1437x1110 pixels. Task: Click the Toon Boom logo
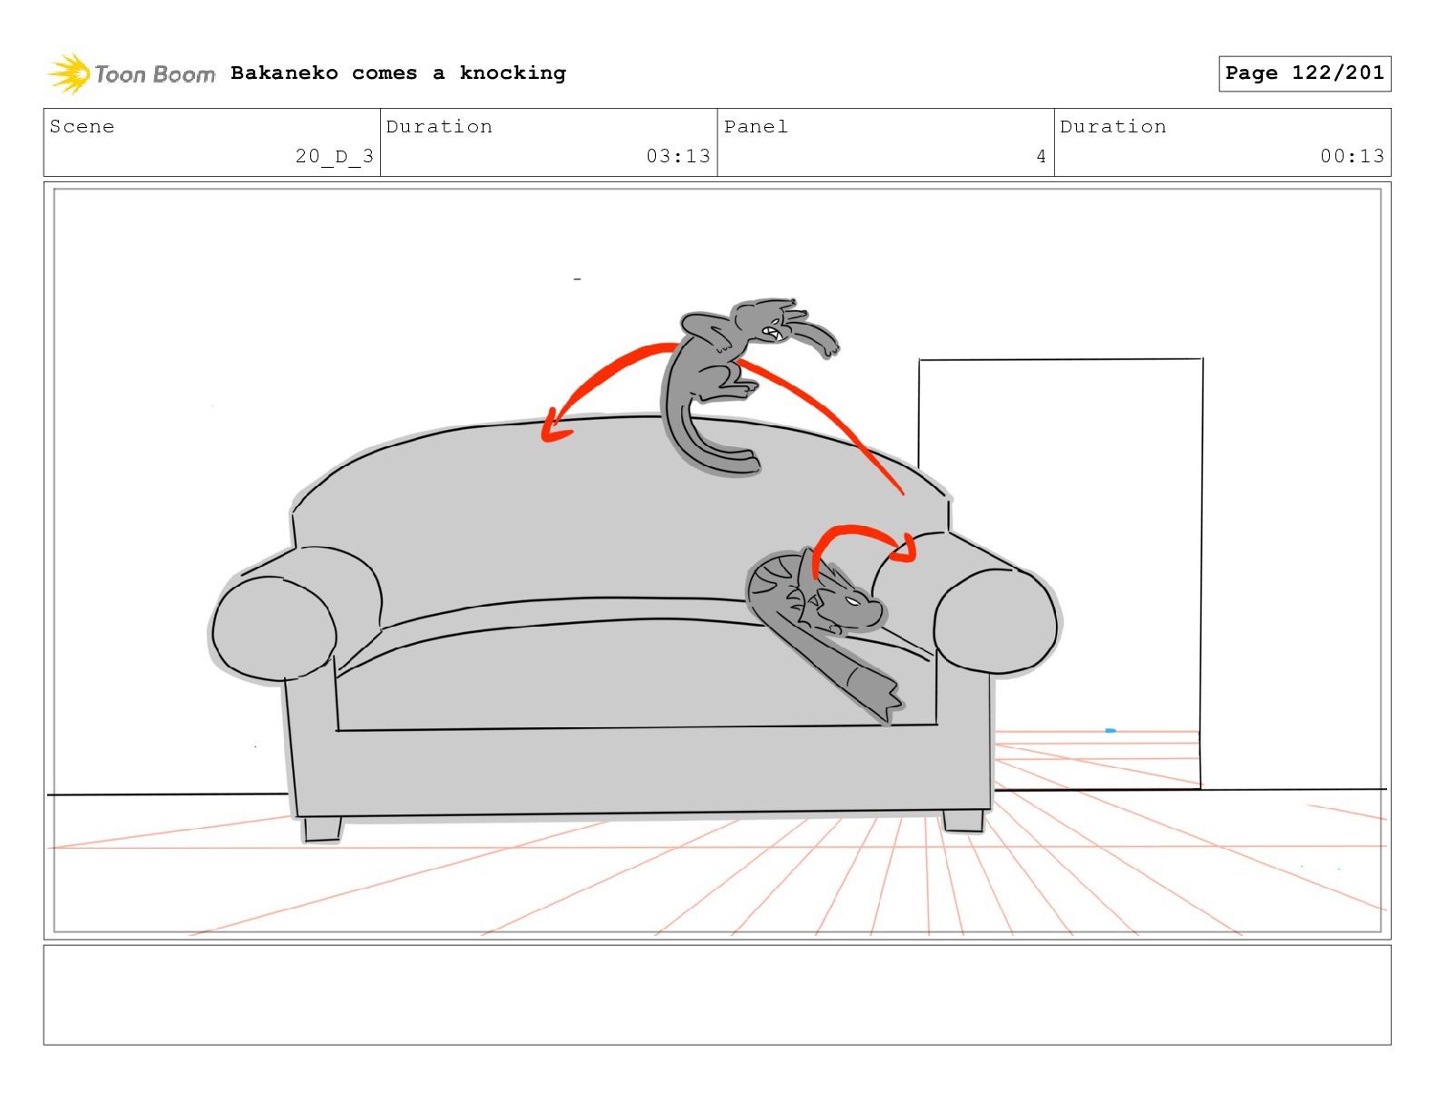pyautogui.click(x=132, y=73)
